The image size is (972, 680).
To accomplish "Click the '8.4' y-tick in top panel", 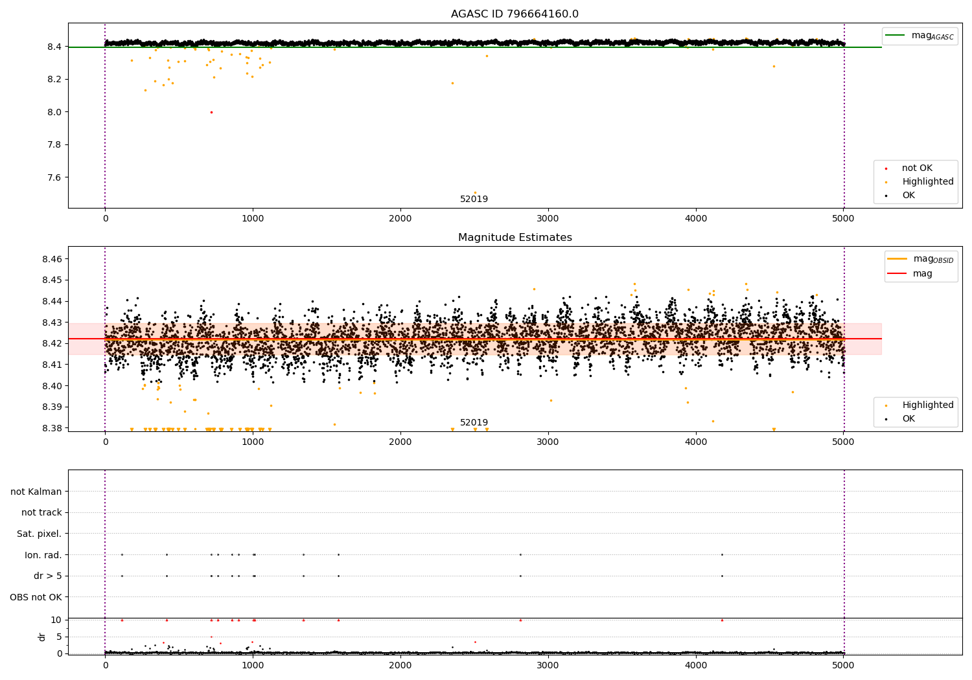I will point(54,47).
